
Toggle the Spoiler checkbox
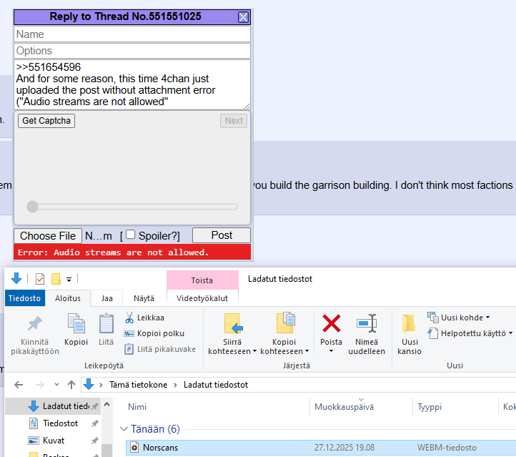pyautogui.click(x=130, y=235)
